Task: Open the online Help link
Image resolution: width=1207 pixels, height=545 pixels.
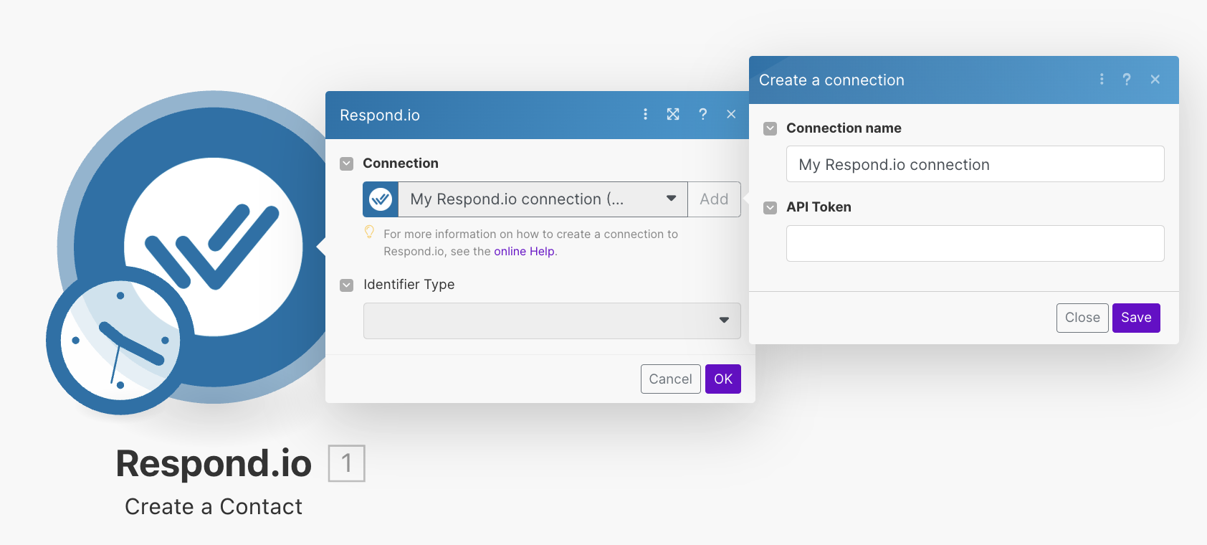Action: (524, 251)
